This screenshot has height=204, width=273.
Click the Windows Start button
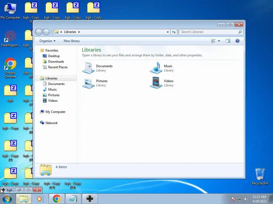[7, 199]
